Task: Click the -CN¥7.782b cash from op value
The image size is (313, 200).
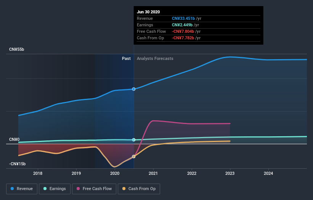Action: pyautogui.click(x=183, y=38)
